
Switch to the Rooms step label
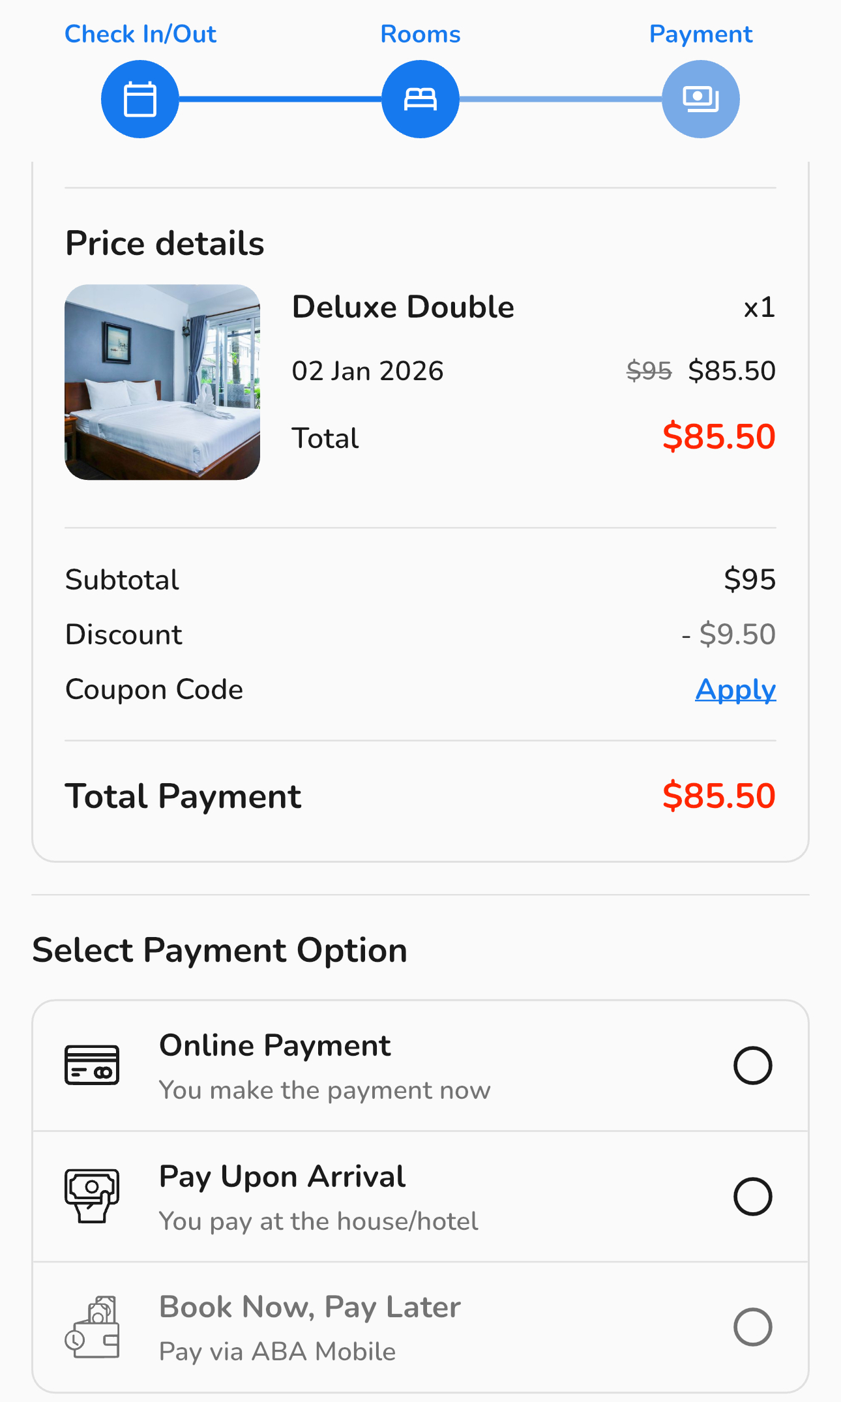(x=420, y=34)
